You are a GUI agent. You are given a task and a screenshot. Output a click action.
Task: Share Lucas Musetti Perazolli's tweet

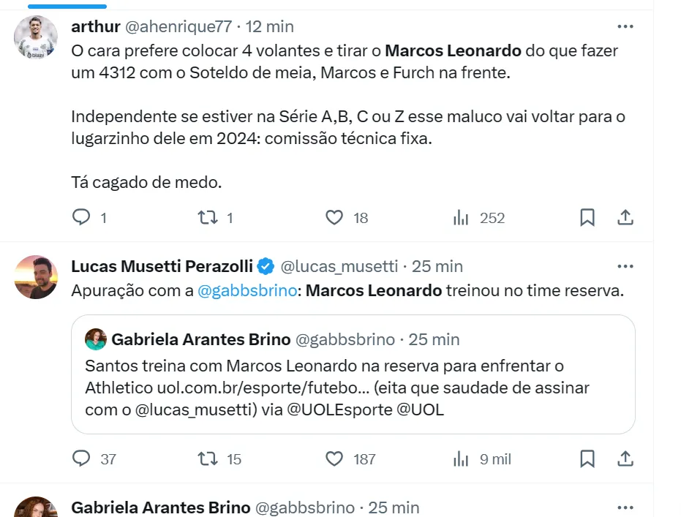click(625, 458)
